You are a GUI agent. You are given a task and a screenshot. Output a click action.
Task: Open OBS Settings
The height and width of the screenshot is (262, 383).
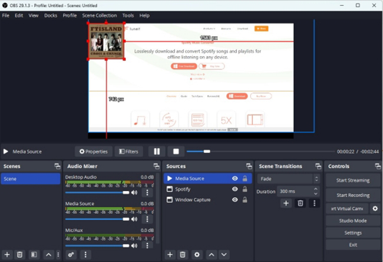(x=353, y=232)
